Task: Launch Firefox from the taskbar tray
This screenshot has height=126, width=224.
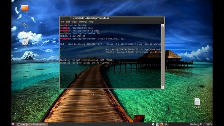Action: pyautogui.click(x=161, y=124)
